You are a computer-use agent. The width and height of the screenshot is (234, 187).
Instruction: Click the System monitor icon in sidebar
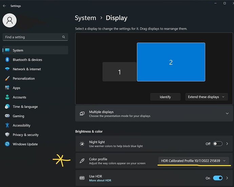[7, 50]
